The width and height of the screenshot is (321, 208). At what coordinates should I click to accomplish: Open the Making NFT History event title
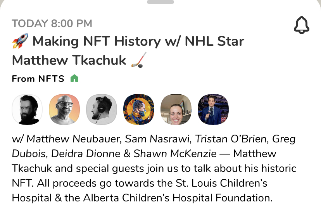point(128,50)
